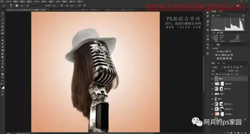
Task: Toggle layer filtering switch in Layers panel
Action: coord(241,67)
